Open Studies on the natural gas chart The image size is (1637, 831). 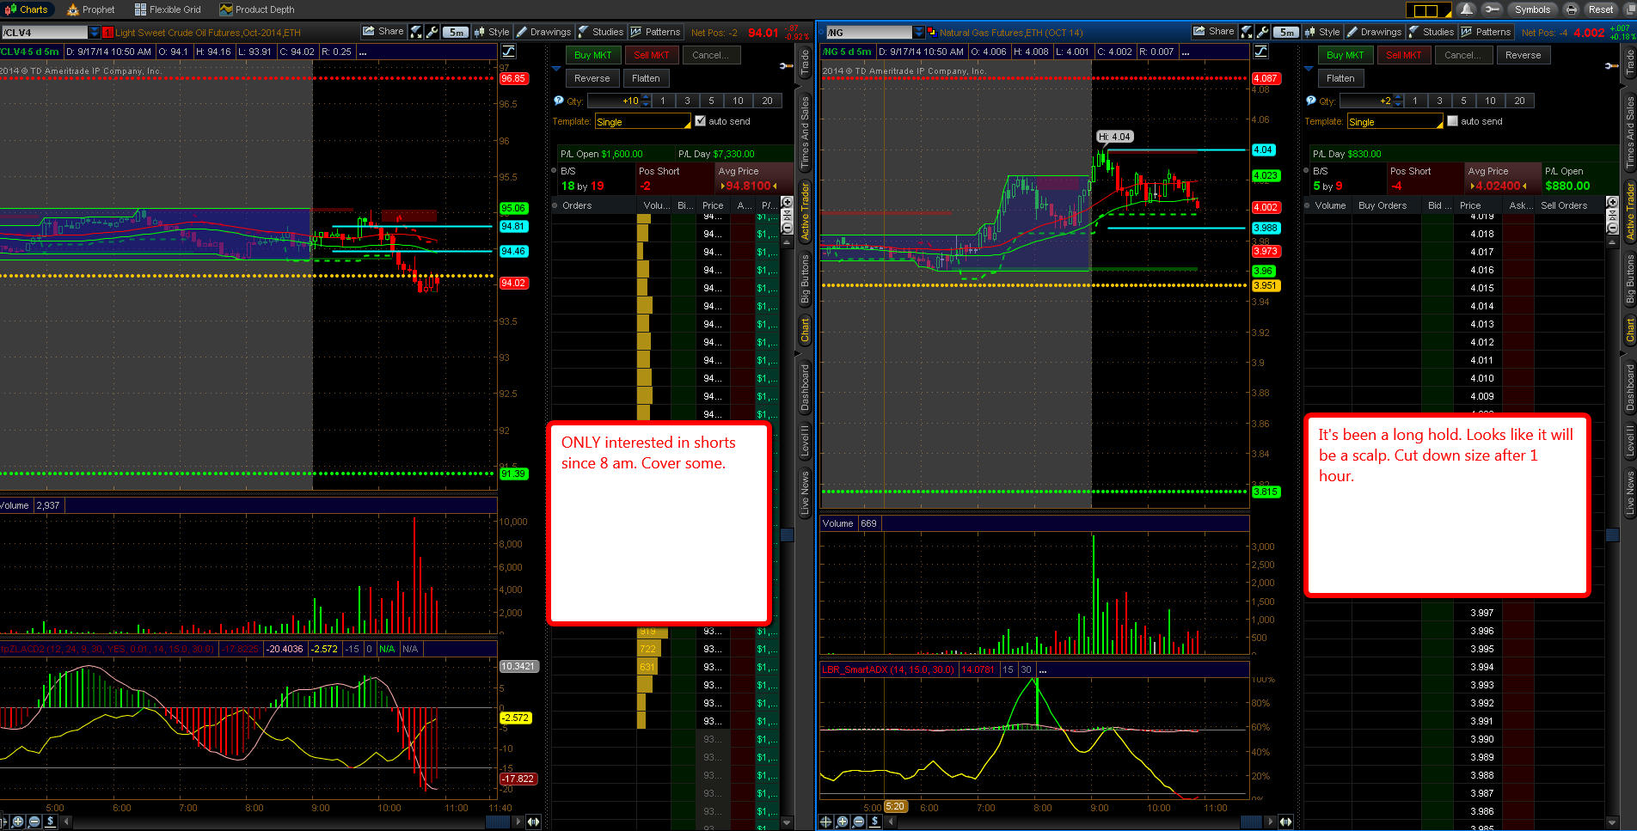[1432, 32]
